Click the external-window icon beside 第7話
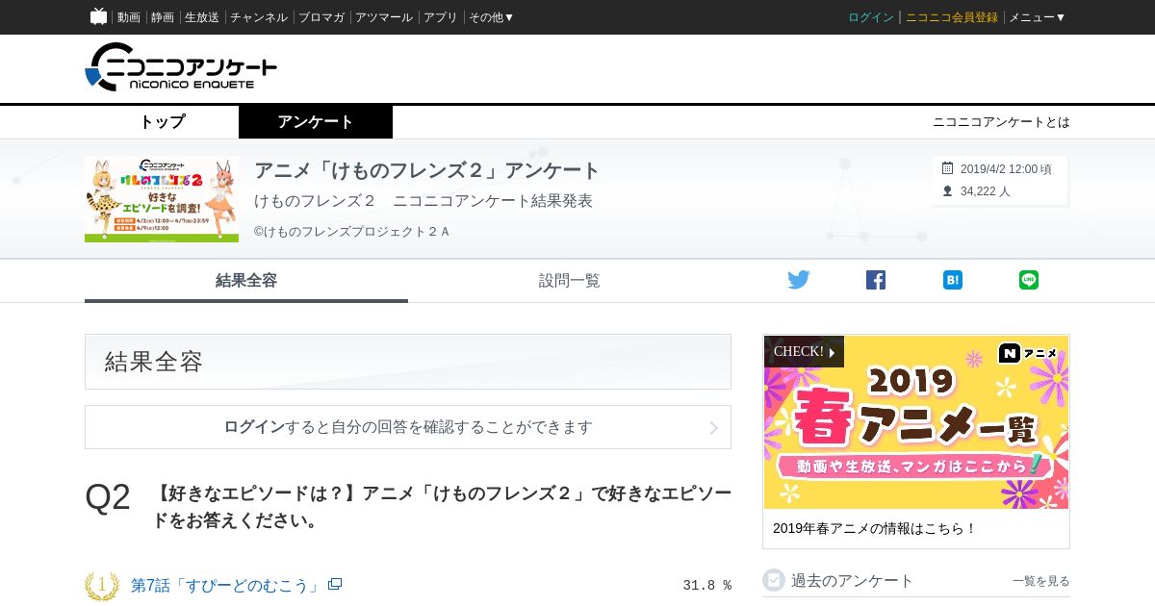 coord(335,584)
